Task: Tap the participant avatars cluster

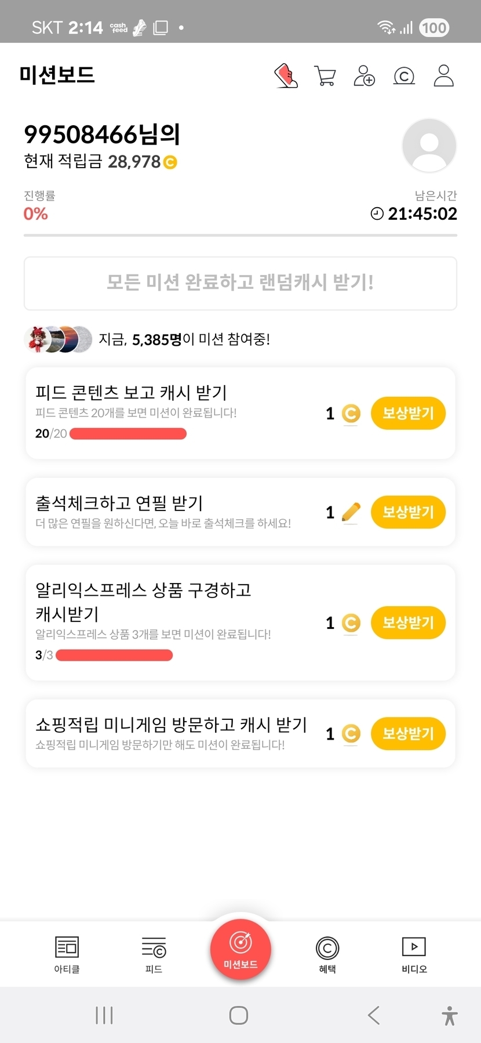Action: (58, 339)
